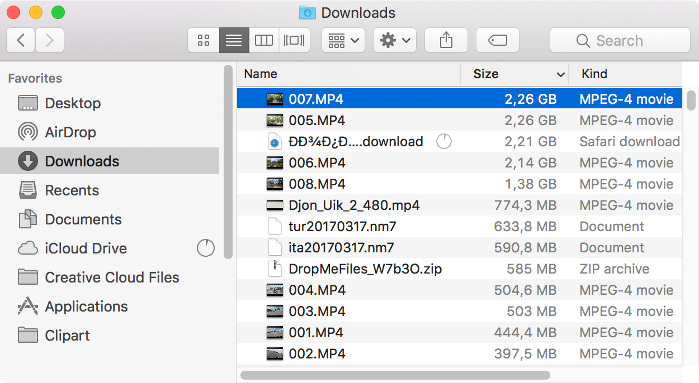Screen dimensions: 699x383
Task: Select the file 005.MP4
Action: [x=460, y=121]
